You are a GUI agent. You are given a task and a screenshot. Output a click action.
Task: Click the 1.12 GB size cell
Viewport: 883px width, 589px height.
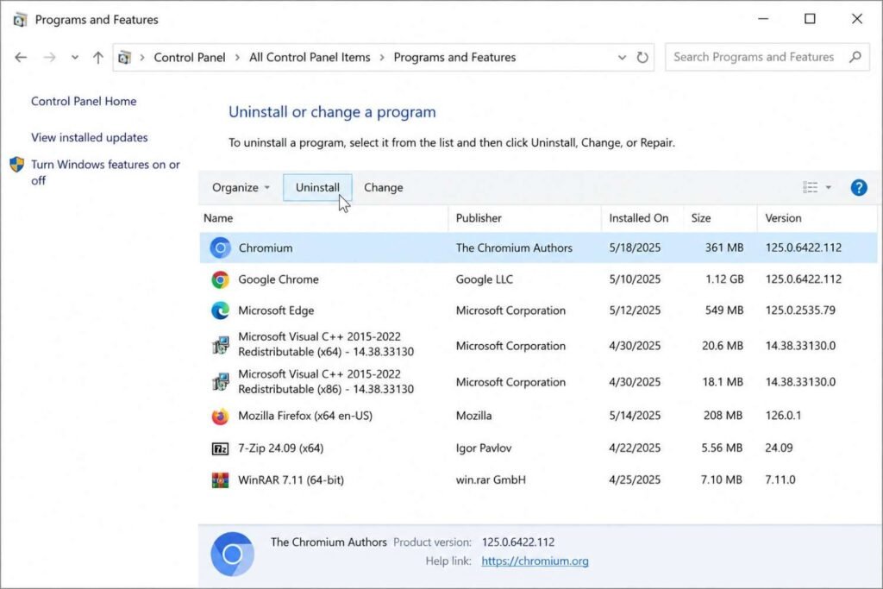pos(724,279)
